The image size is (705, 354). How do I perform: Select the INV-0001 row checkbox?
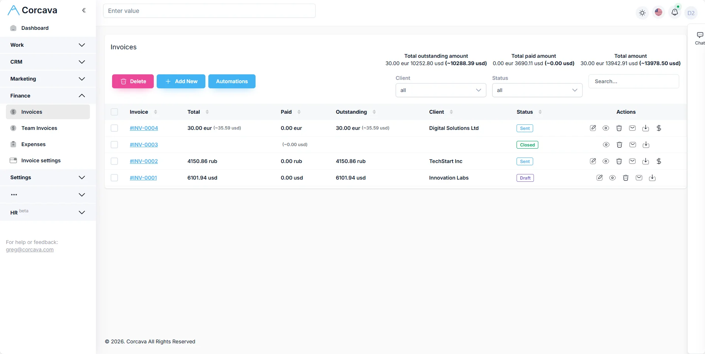114,178
